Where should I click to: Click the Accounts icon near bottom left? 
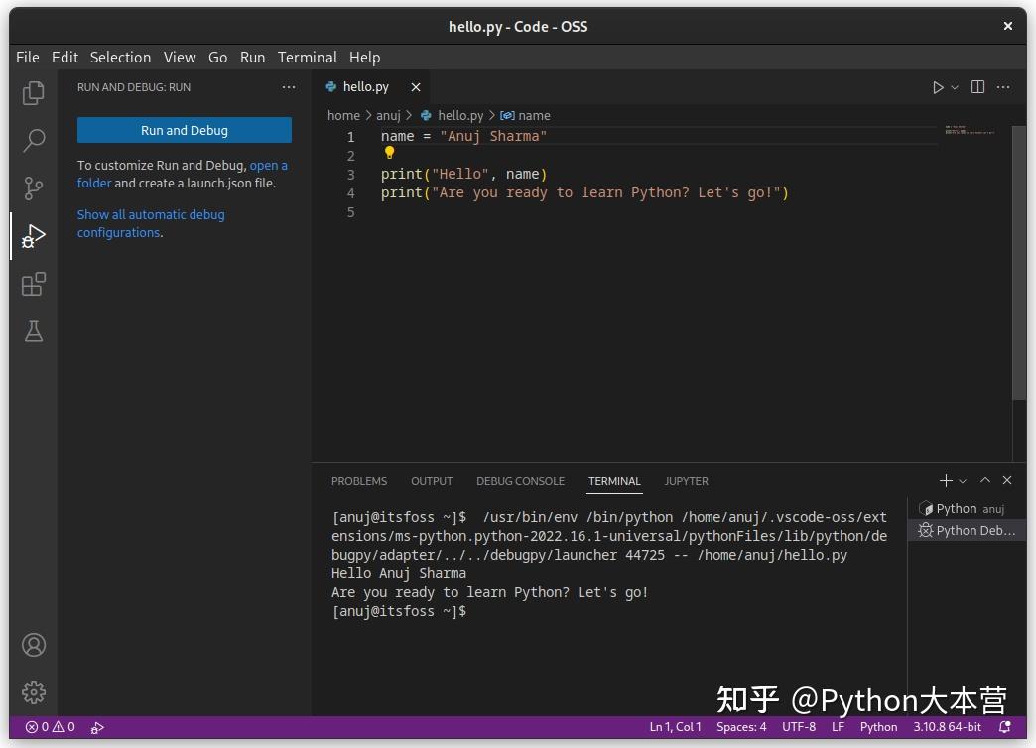pyautogui.click(x=33, y=645)
